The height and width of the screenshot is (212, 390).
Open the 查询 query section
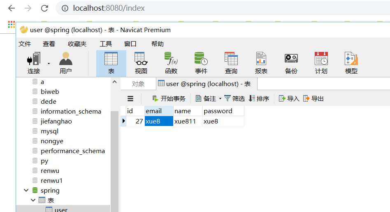tap(231, 63)
